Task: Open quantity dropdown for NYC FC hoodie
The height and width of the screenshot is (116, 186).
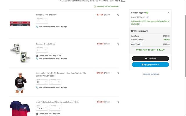Action: tap(55, 82)
